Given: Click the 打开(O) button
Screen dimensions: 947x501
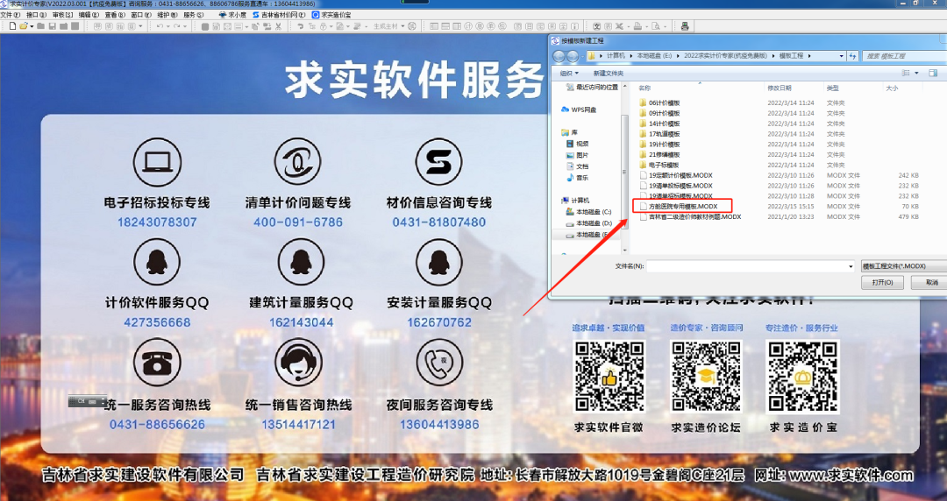Looking at the screenshot, I should pyautogui.click(x=882, y=283).
